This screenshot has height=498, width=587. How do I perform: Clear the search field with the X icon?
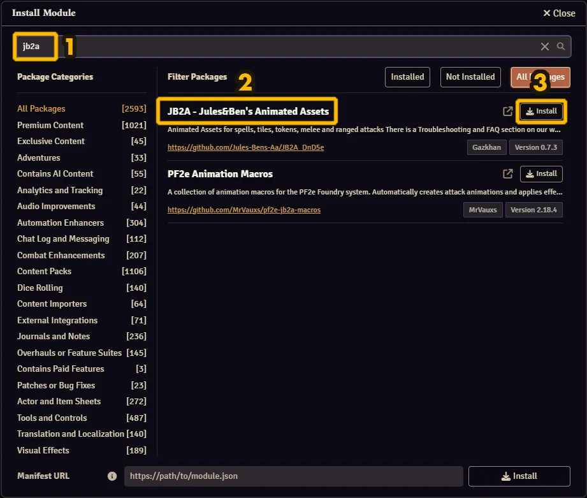click(x=545, y=47)
